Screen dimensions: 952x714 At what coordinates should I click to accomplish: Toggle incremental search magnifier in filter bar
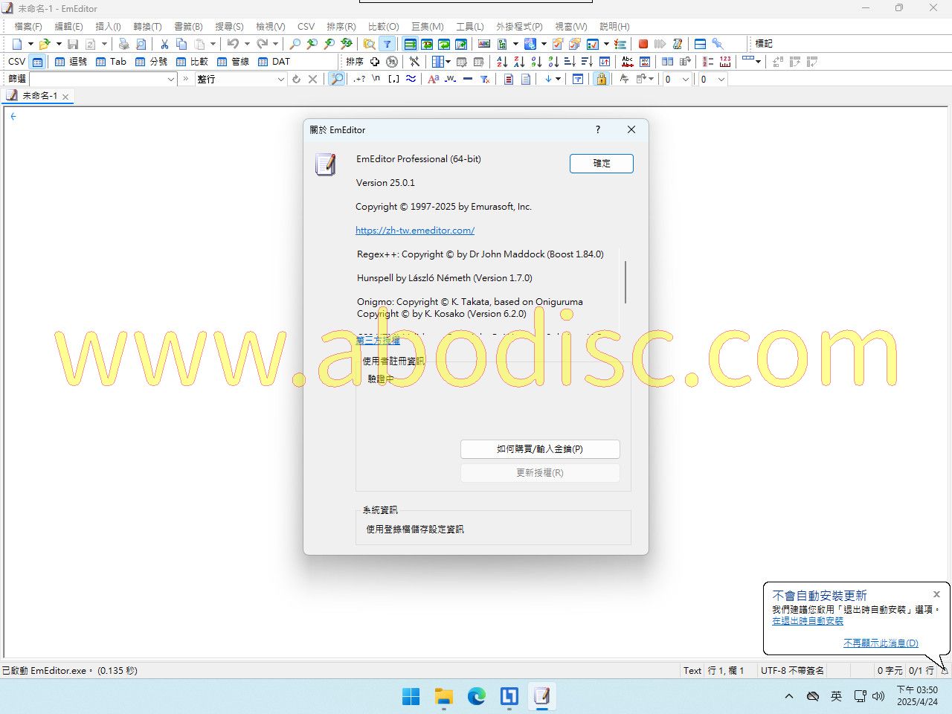pos(337,79)
